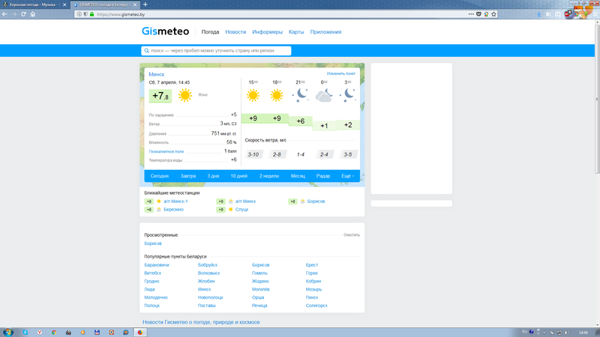Click the green padlock in the address bar
The image size is (600, 337).
pos(91,14)
